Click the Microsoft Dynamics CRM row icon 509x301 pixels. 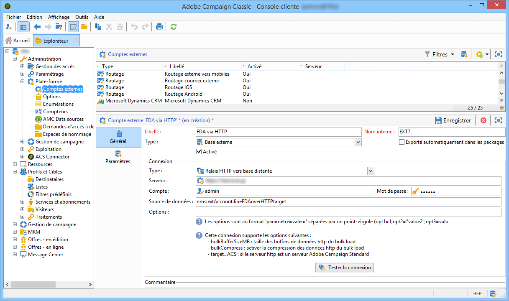(100, 101)
